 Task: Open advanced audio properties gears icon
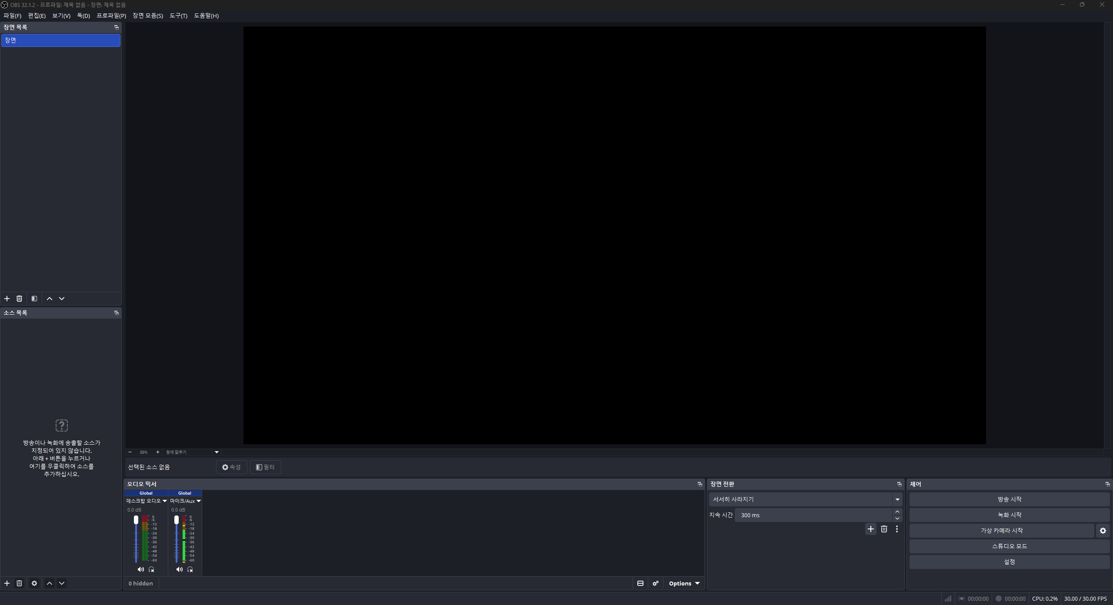pyautogui.click(x=656, y=583)
